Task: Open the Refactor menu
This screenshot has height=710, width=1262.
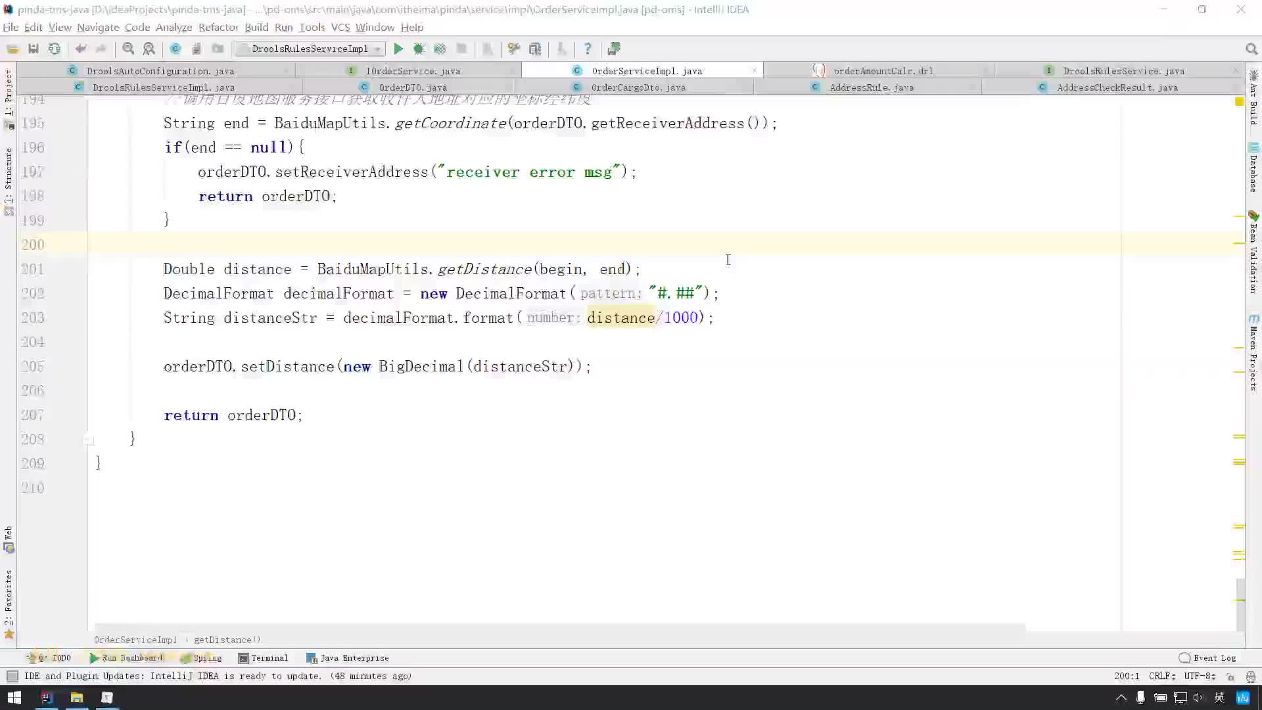Action: tap(218, 27)
